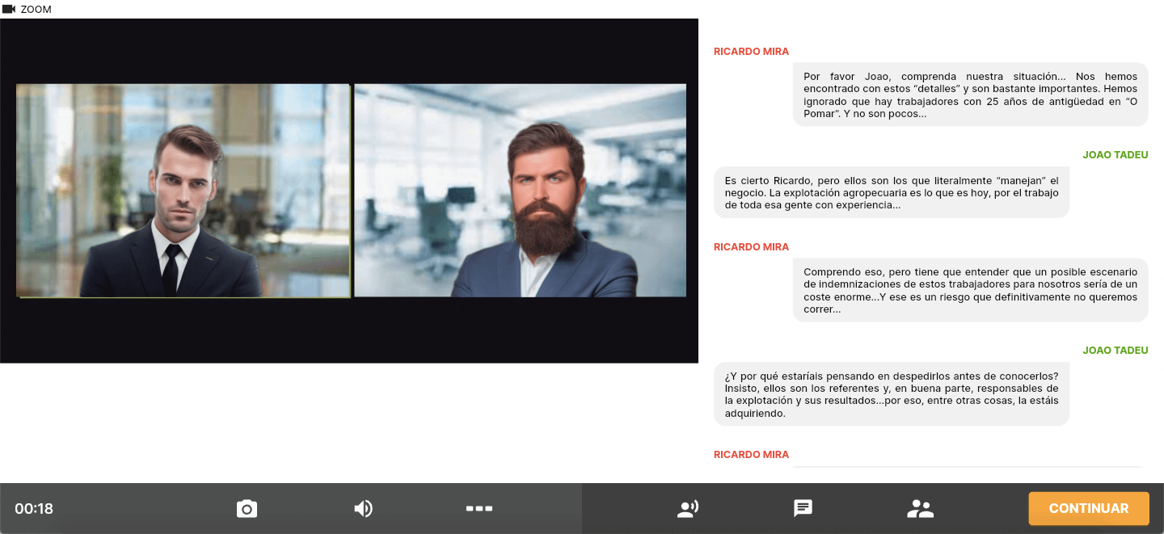This screenshot has width=1164, height=534.
Task: Mute the speaker volume icon
Action: (363, 508)
